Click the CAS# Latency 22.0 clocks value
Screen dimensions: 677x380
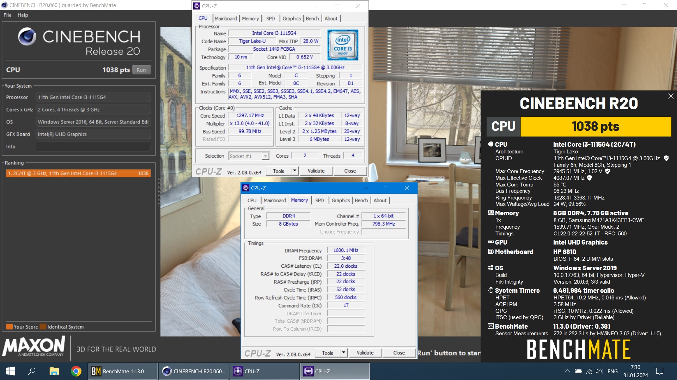[346, 266]
